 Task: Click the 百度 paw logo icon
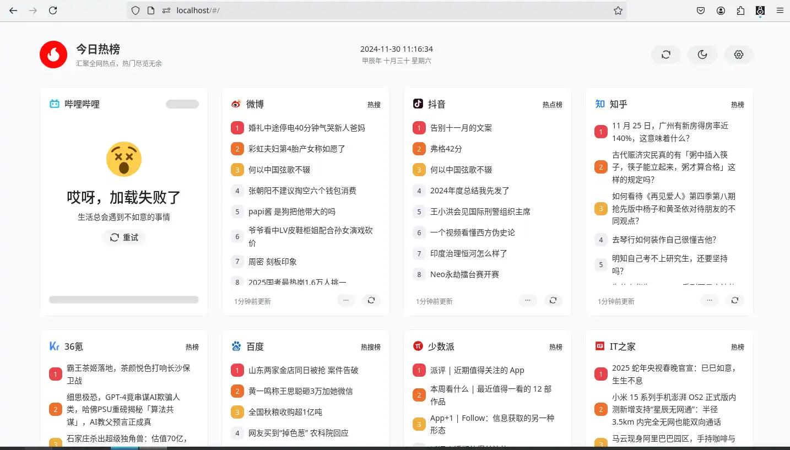(236, 346)
